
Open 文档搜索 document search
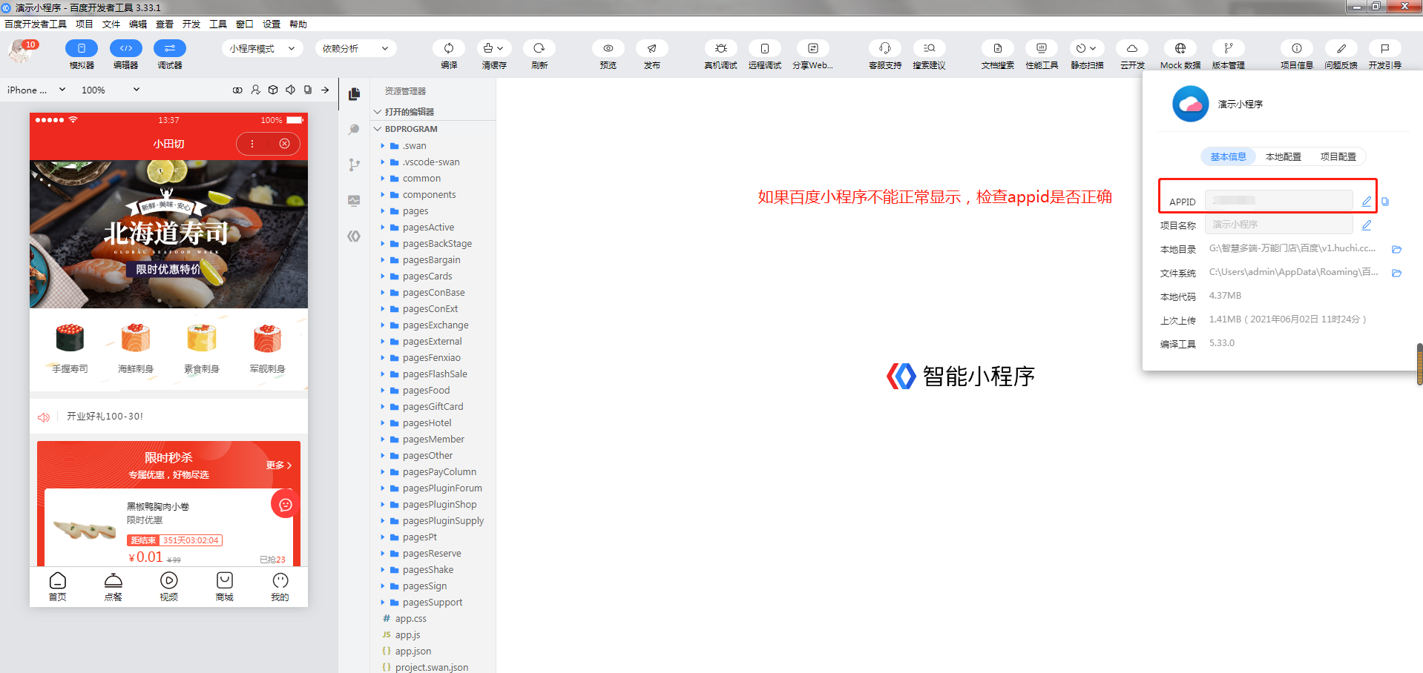(x=998, y=48)
